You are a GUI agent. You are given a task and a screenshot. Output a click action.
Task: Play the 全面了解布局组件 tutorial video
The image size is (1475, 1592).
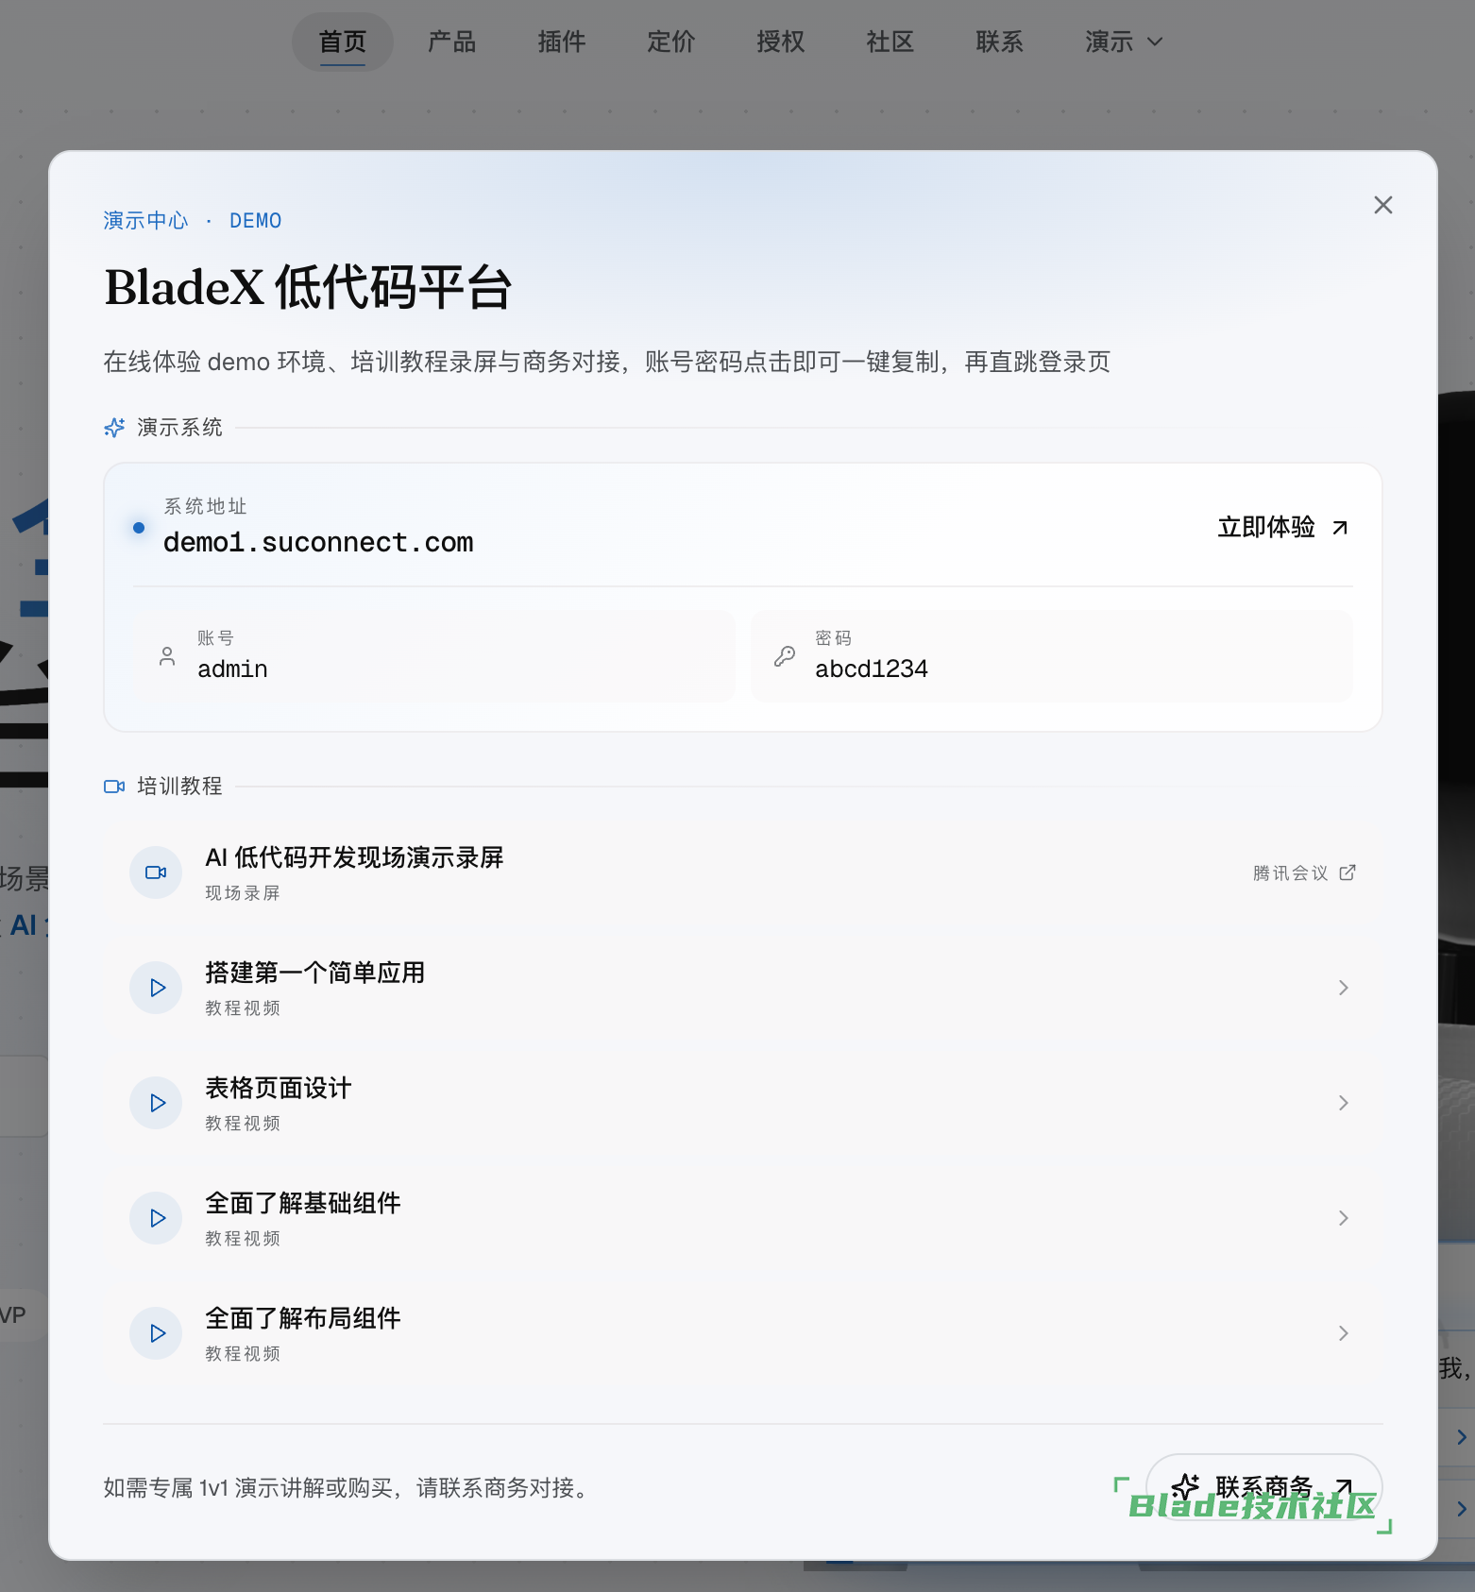156,1333
